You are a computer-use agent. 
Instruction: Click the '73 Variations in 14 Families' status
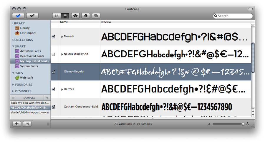[x=133, y=124]
